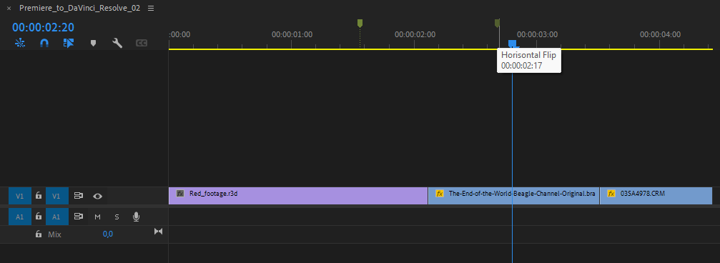The height and width of the screenshot is (263, 720).
Task: Click the playhead timecode 00:00:02:20
Action: click(43, 28)
